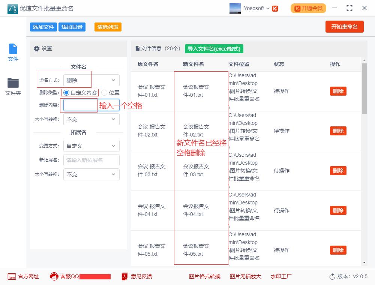
Task: Open the 文件 sidebar section
Action: pos(13,52)
